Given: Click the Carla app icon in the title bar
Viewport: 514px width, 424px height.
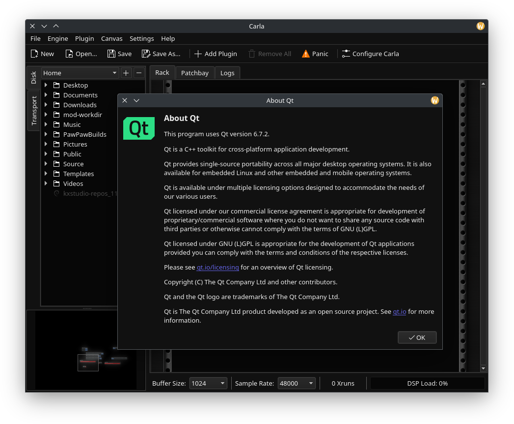Looking at the screenshot, I should click(x=480, y=26).
